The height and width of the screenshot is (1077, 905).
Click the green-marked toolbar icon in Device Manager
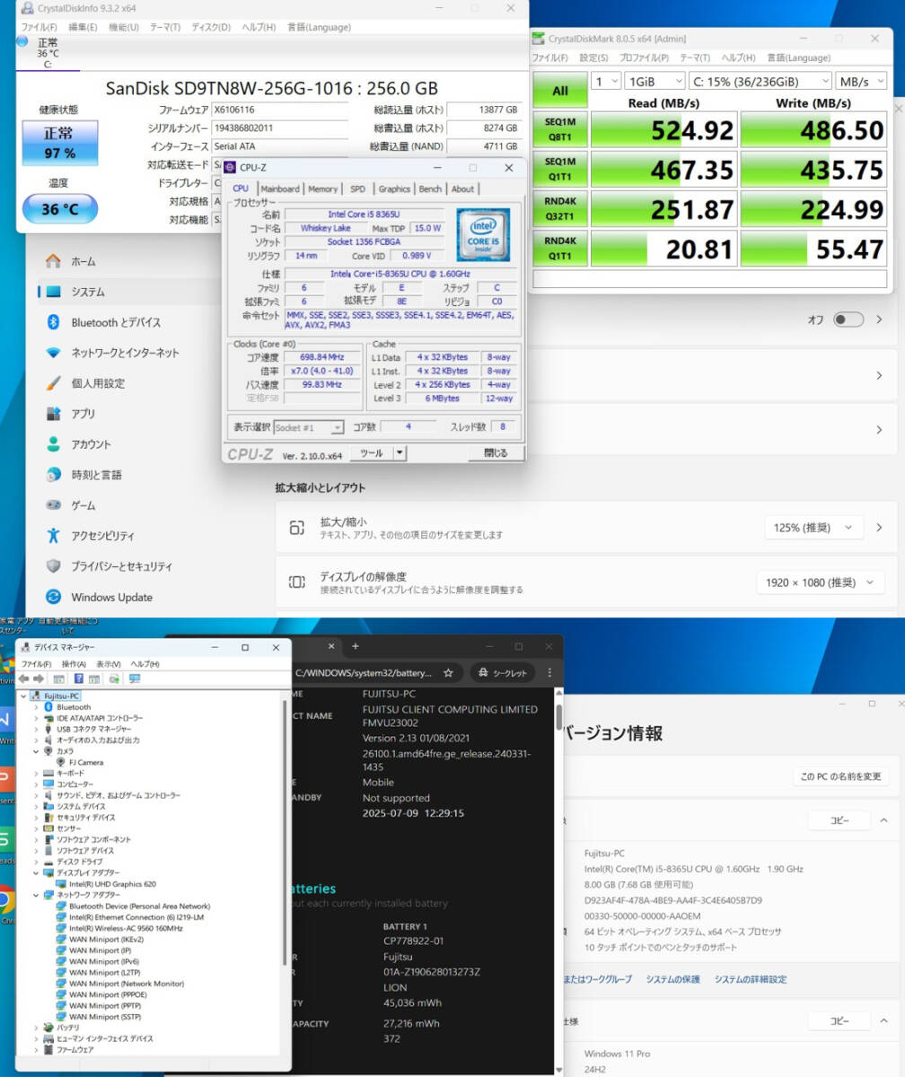pos(114,679)
